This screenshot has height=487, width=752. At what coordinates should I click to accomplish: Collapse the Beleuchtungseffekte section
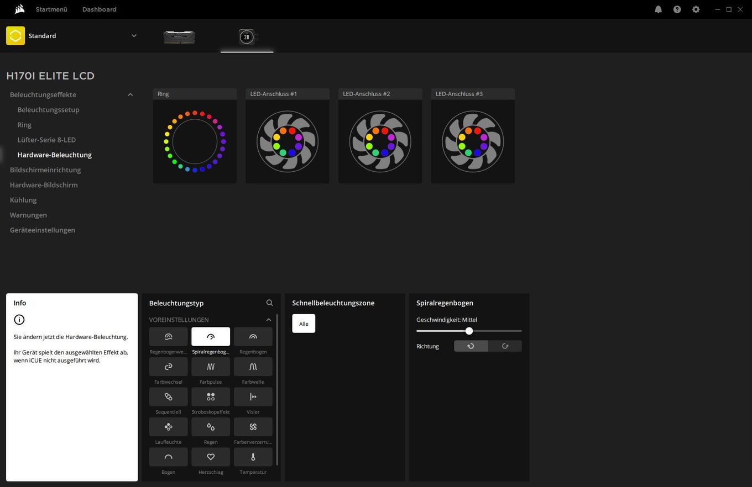[x=130, y=95]
